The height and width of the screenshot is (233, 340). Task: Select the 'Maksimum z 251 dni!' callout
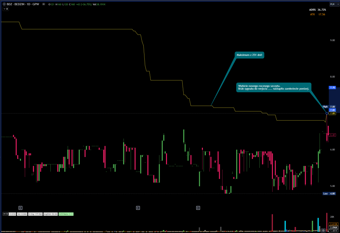tap(249, 55)
